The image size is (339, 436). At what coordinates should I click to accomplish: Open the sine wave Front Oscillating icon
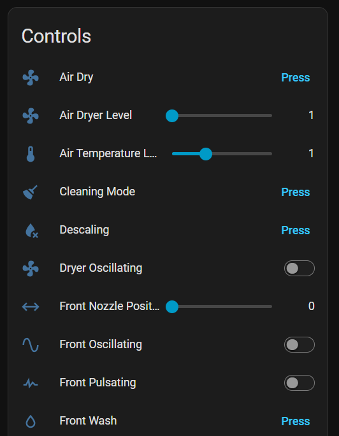click(x=31, y=345)
